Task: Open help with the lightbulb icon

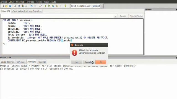Action: (x=65, y=6)
